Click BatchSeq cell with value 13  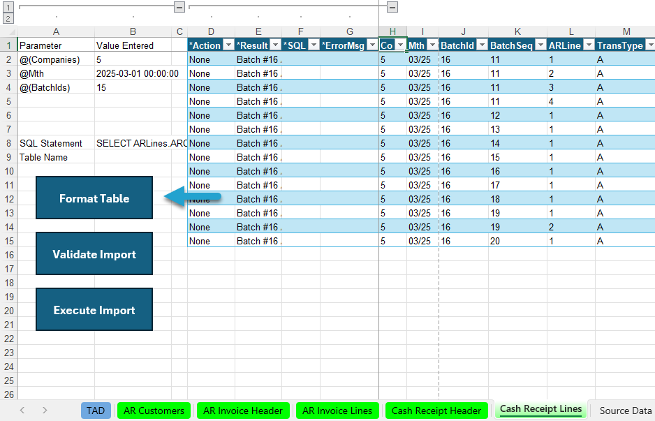(x=517, y=129)
